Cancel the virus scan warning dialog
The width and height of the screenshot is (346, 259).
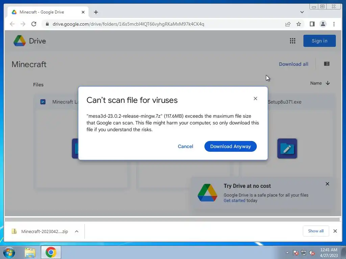[186, 146]
